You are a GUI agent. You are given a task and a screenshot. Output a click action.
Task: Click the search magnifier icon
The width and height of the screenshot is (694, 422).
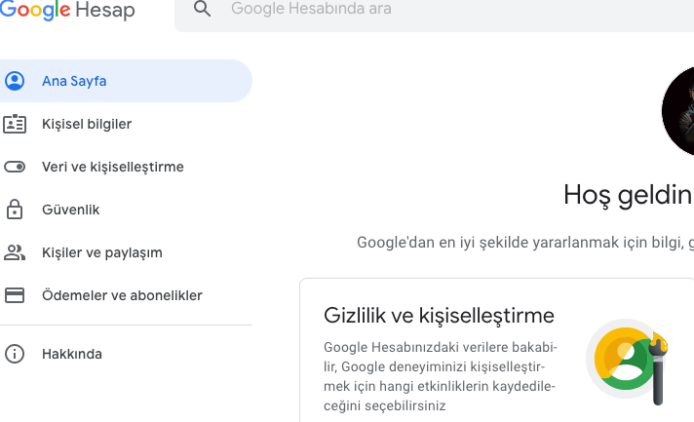click(x=203, y=10)
